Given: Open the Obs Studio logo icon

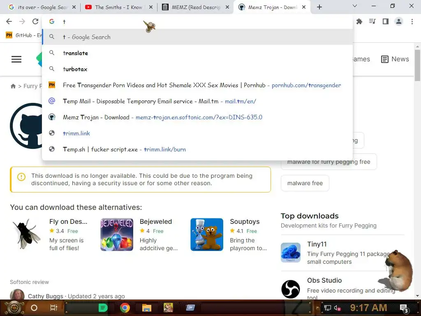Looking at the screenshot, I should coord(291,289).
